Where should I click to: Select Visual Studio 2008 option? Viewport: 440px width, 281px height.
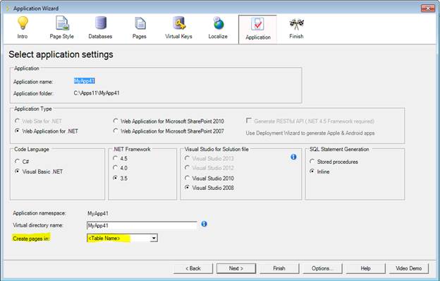(187, 187)
